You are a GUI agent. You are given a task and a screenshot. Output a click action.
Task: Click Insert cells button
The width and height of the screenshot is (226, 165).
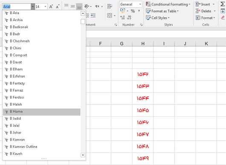point(203,4)
